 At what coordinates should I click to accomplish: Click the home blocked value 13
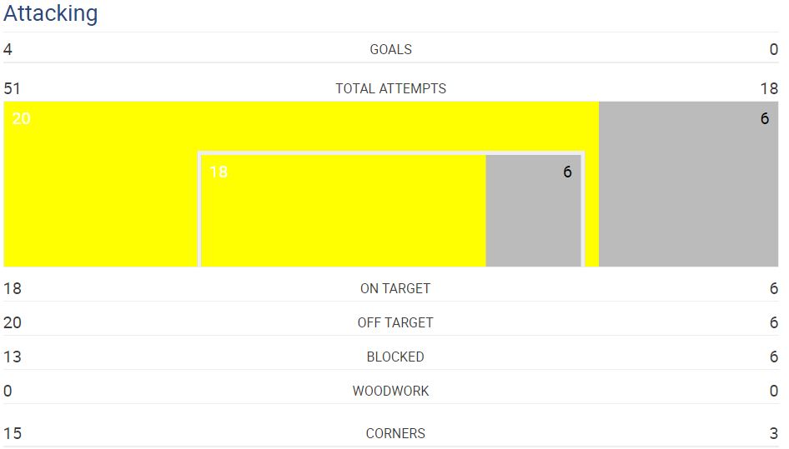click(x=13, y=357)
